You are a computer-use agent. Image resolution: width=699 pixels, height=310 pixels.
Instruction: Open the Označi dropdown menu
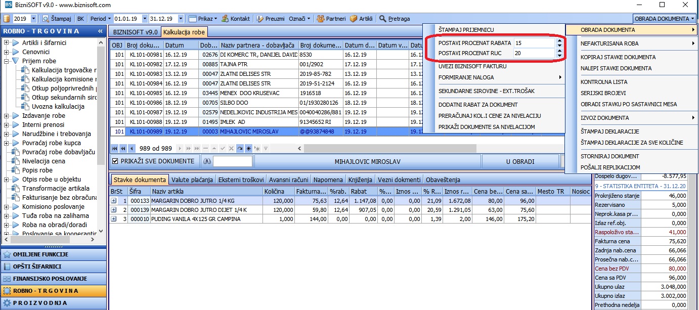[299, 19]
